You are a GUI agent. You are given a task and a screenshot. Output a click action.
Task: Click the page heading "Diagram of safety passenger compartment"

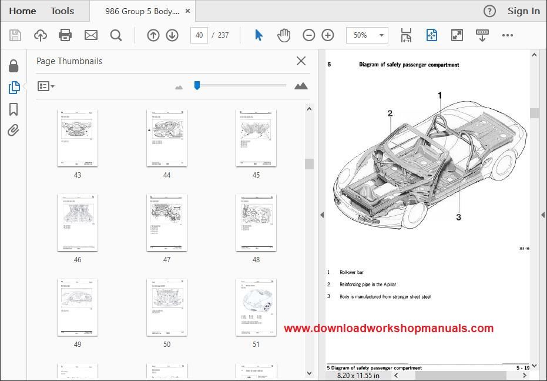[409, 65]
